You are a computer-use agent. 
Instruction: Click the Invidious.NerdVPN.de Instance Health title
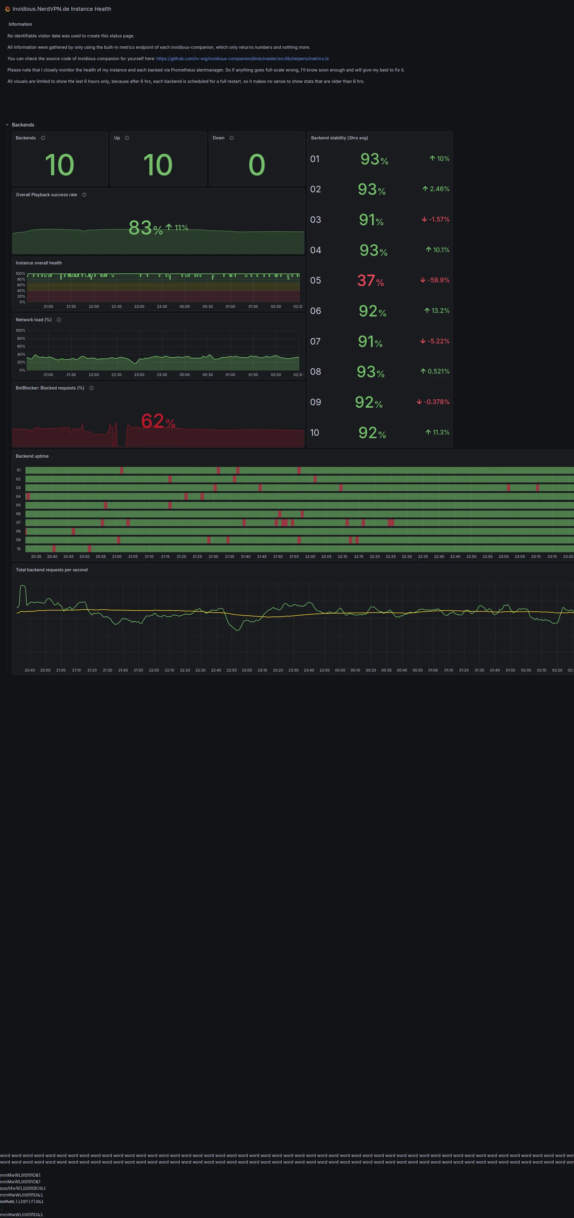point(62,9)
